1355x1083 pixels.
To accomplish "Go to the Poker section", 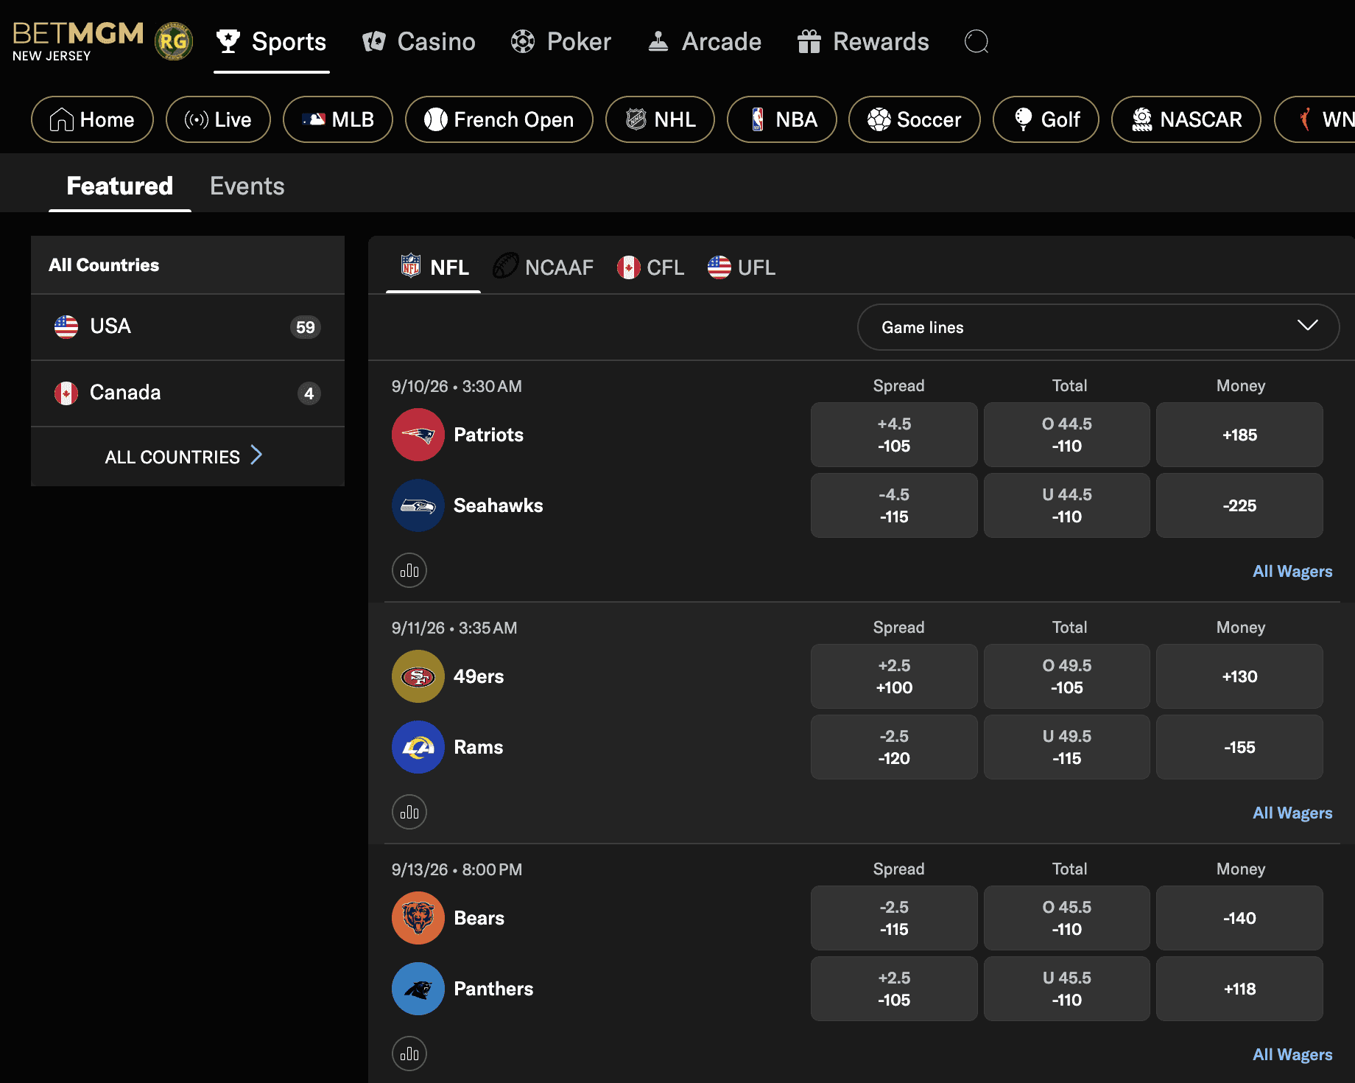I will 561,41.
